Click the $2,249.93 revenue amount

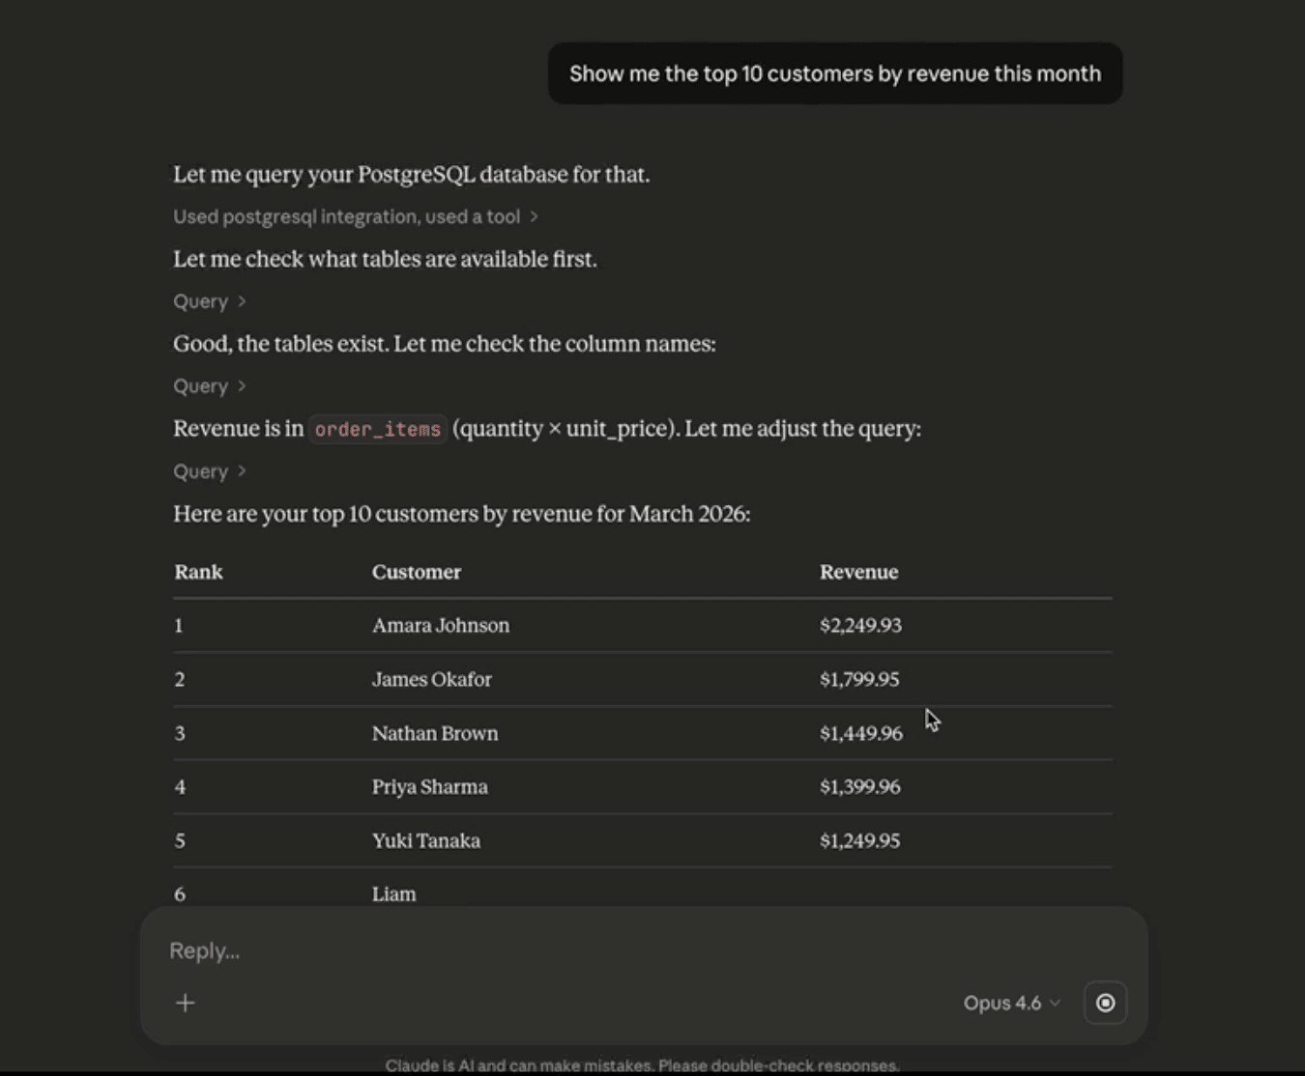point(860,625)
